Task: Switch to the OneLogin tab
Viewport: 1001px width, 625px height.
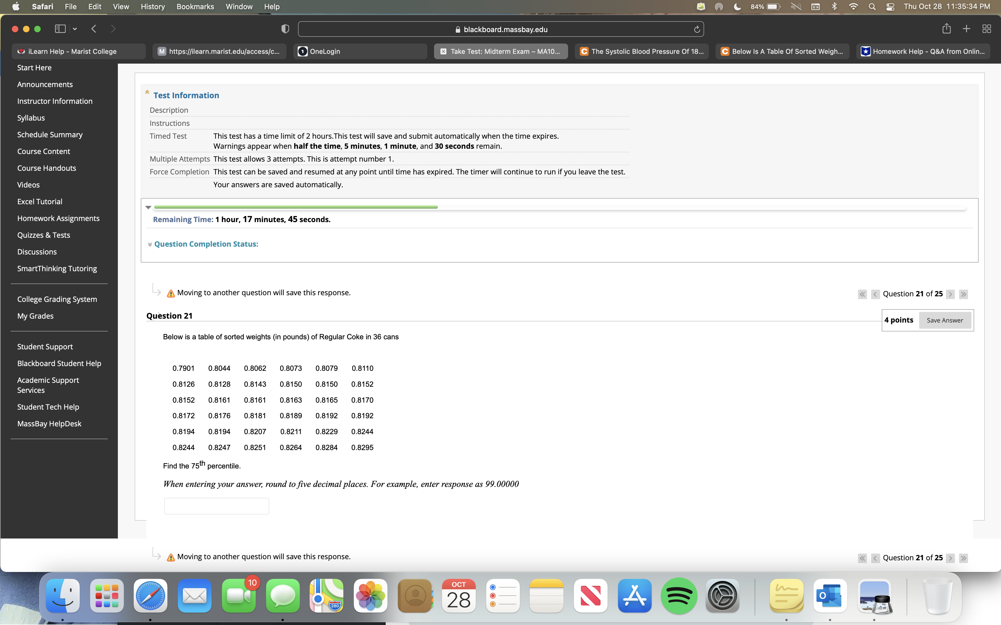Action: pos(360,51)
